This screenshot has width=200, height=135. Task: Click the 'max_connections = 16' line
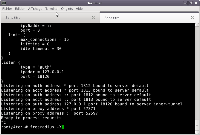[45, 40]
